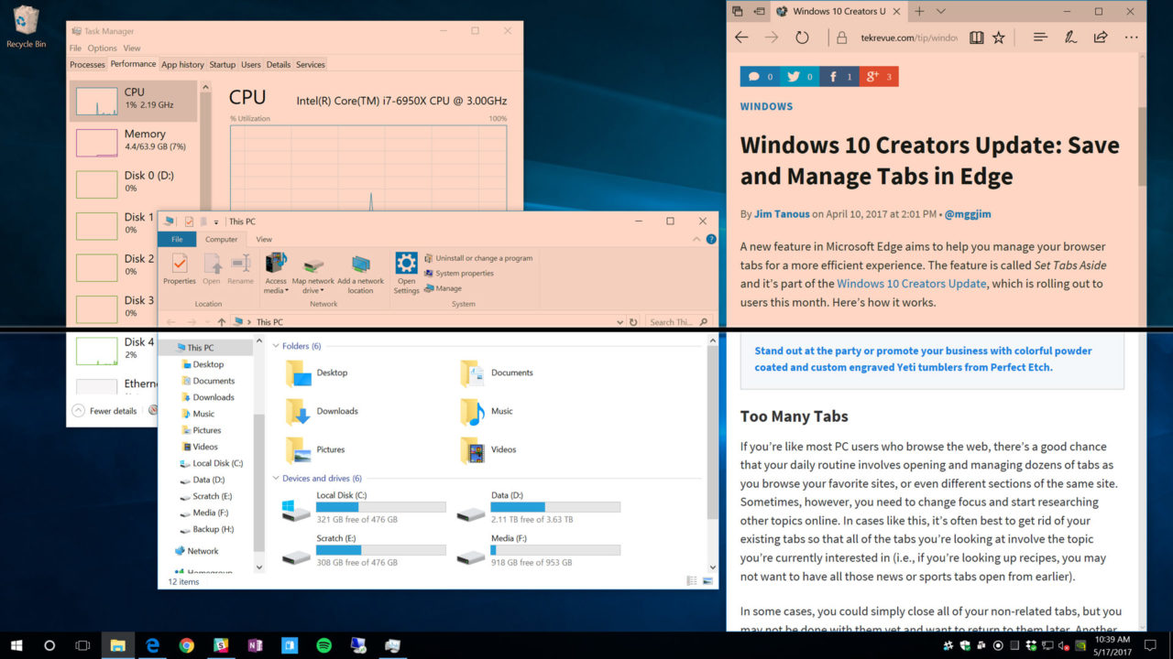Open Task Manager's View menu
Image resolution: width=1173 pixels, height=659 pixels.
132,49
